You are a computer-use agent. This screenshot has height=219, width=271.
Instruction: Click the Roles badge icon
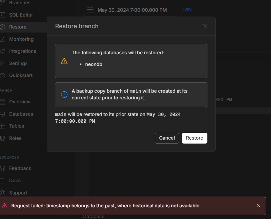[2, 138]
